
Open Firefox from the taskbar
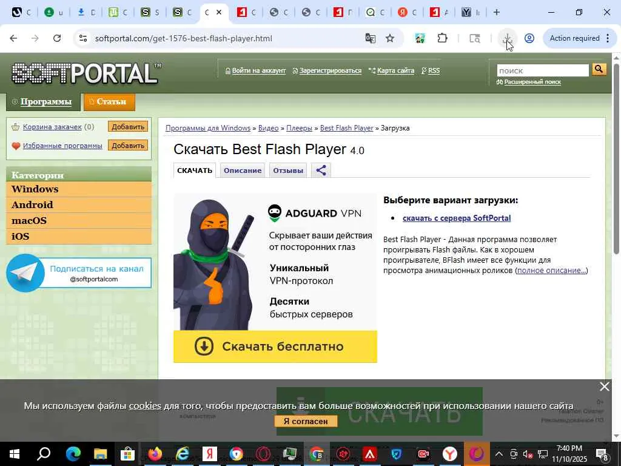coord(155,454)
